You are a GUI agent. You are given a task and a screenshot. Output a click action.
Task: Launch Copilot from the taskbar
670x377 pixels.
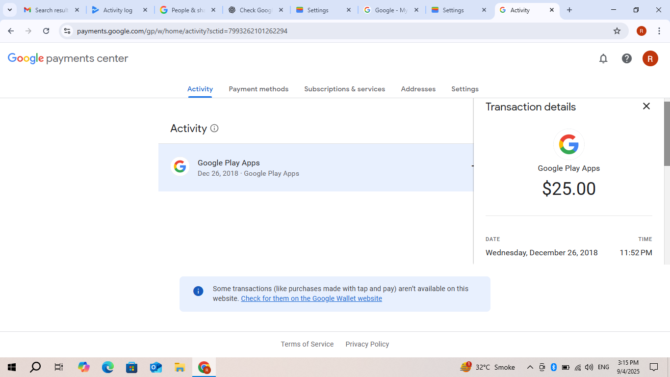84,367
